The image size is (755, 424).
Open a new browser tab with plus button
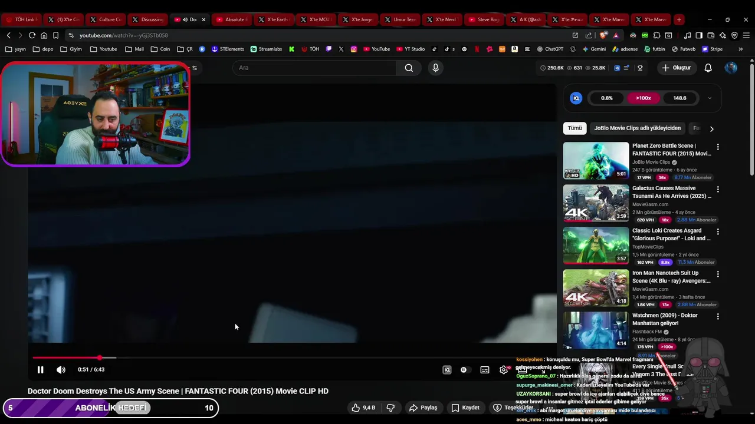click(679, 19)
